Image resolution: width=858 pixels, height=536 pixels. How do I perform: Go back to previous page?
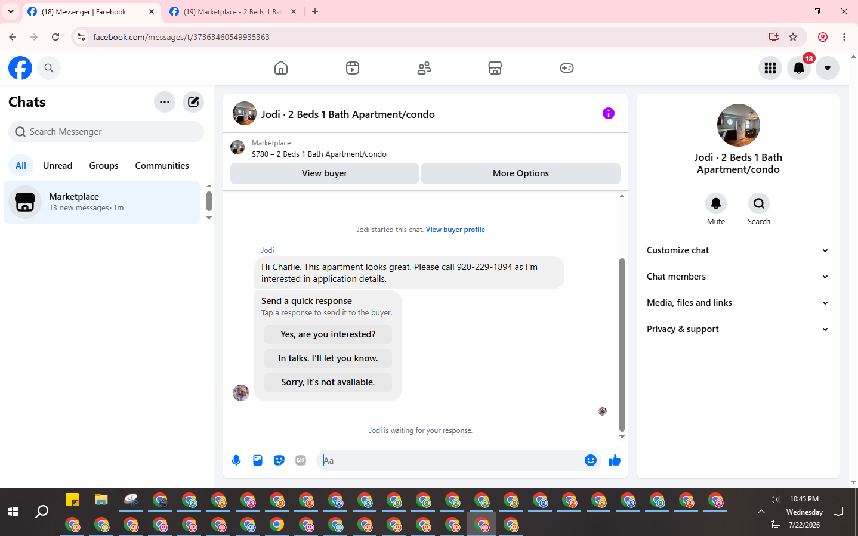[13, 37]
